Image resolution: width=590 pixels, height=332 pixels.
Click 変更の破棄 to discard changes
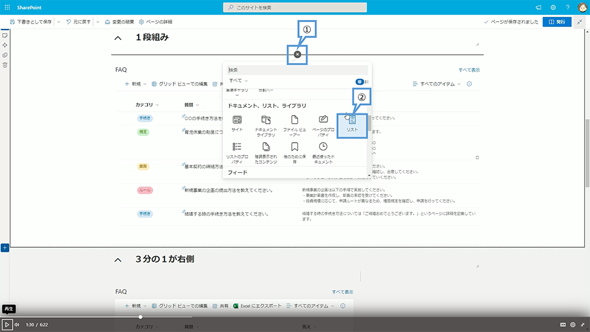click(x=119, y=22)
